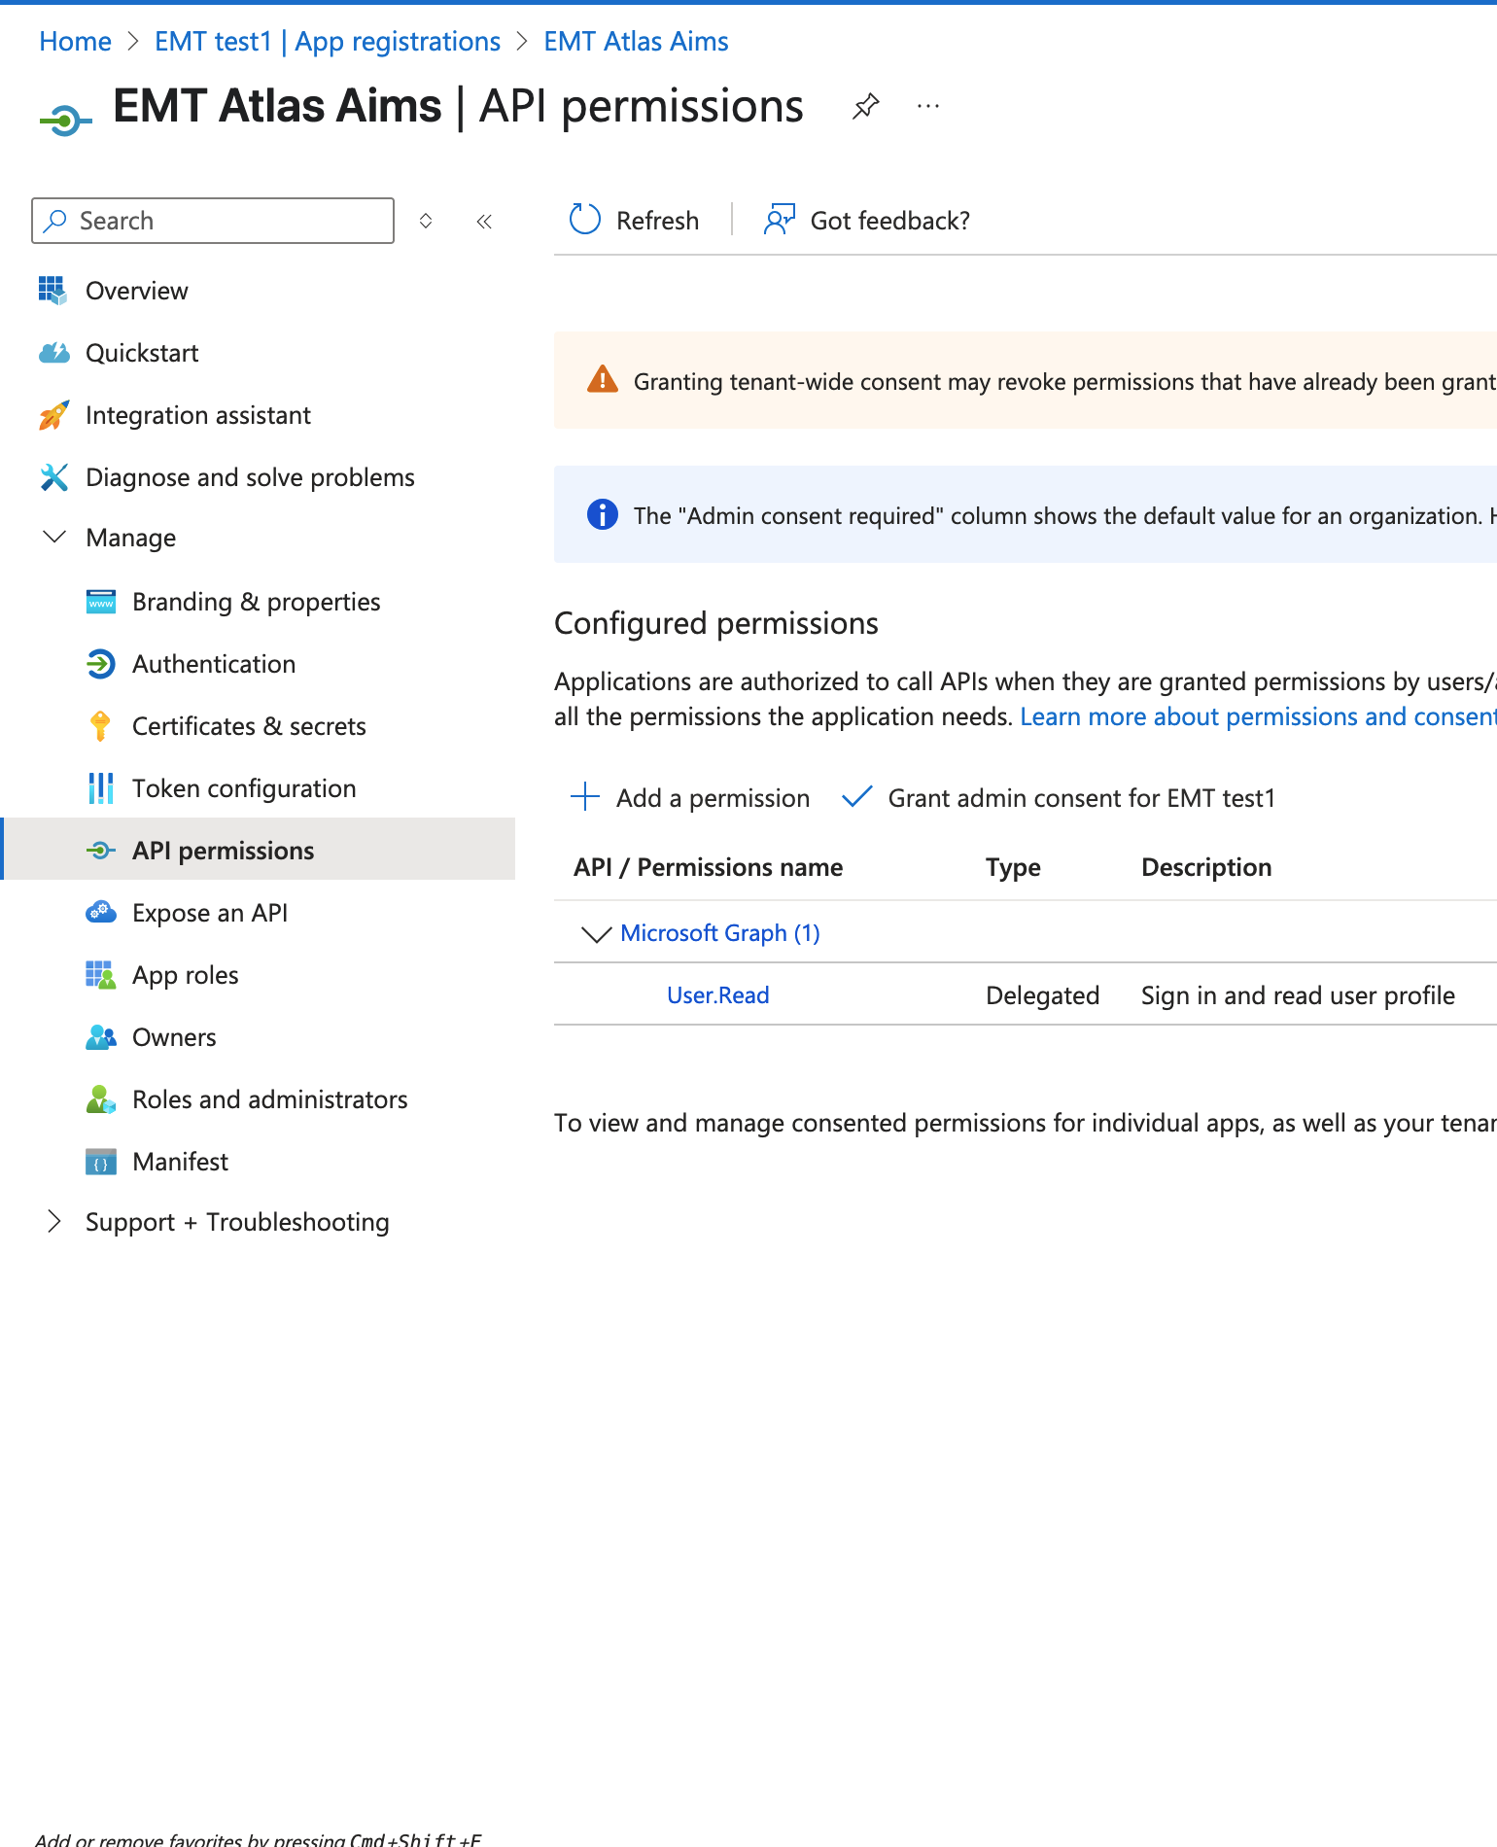Expand Support + Troubleshooting section
1497x1847 pixels.
(x=55, y=1222)
